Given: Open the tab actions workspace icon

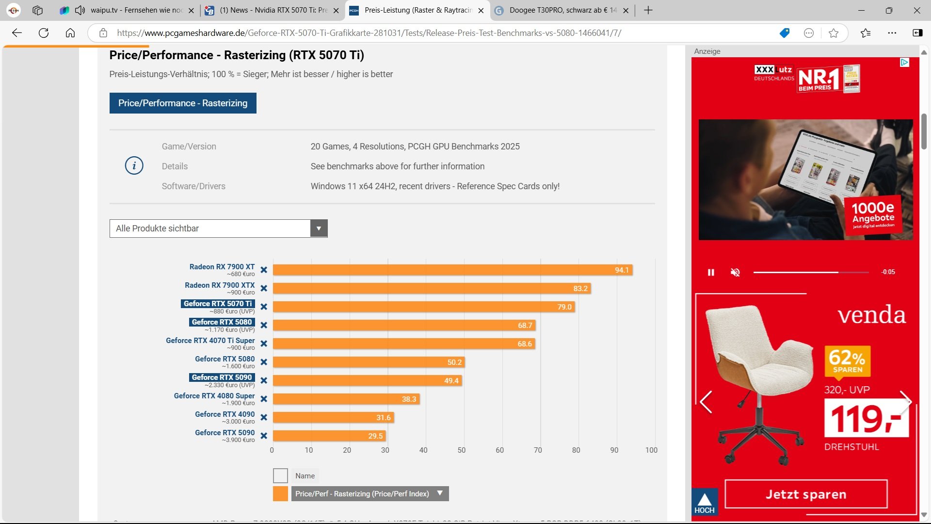Looking at the screenshot, I should [x=38, y=10].
